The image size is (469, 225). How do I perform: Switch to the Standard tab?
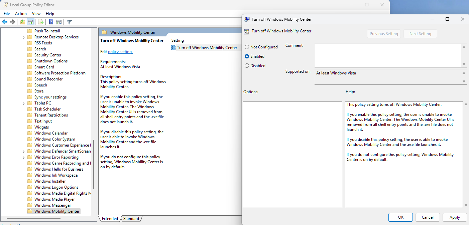coord(131,219)
